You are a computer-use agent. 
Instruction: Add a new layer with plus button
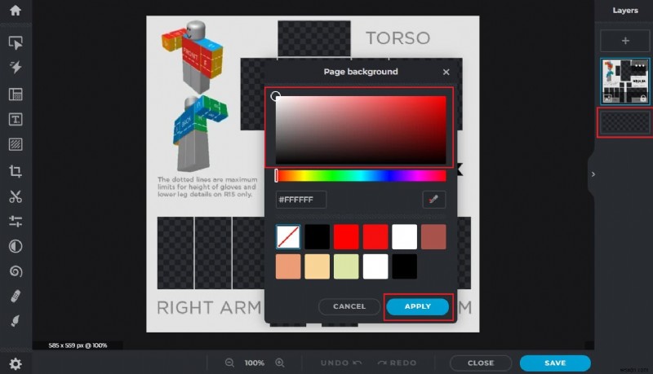point(625,41)
